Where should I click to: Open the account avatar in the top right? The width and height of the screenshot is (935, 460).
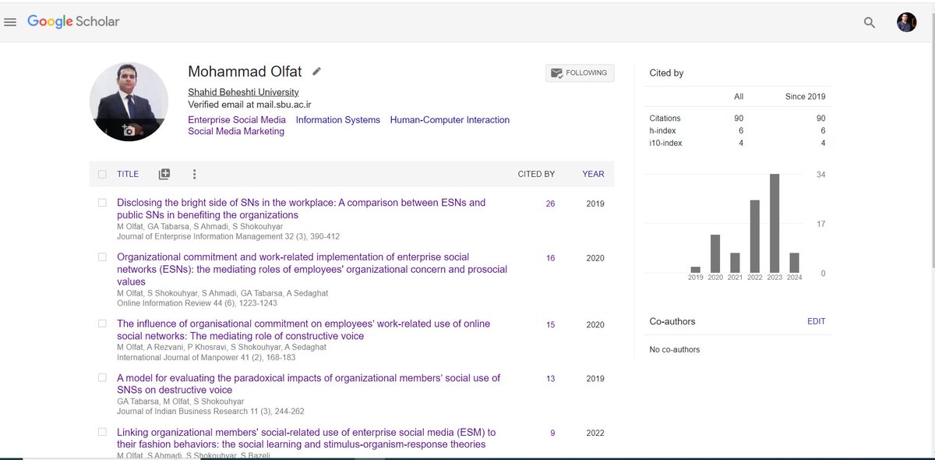click(x=906, y=21)
